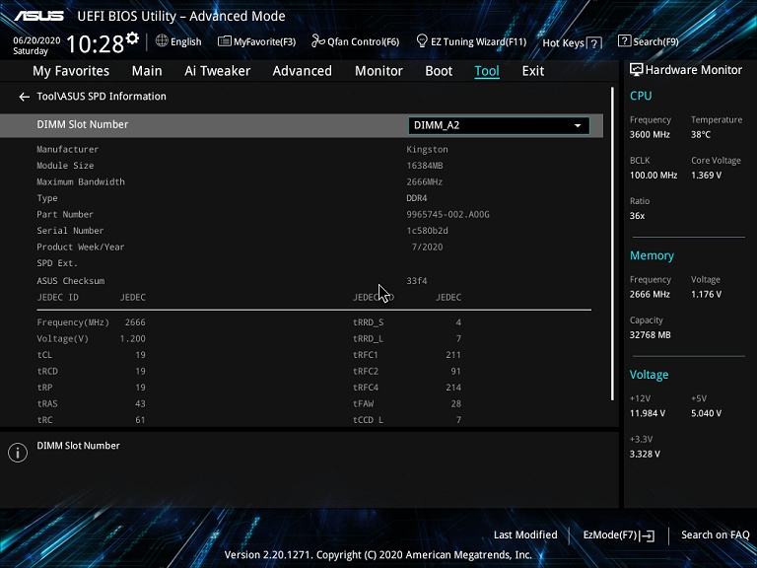Click the Core Voltage 1.369 V value
Screen dimensions: 757x568
pos(707,176)
